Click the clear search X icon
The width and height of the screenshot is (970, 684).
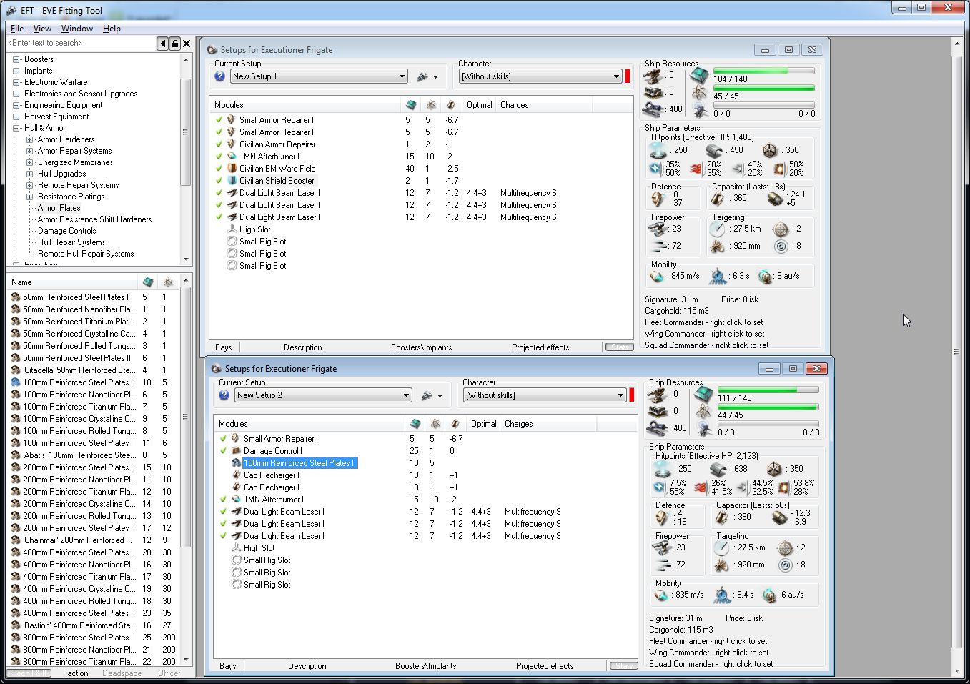click(187, 44)
